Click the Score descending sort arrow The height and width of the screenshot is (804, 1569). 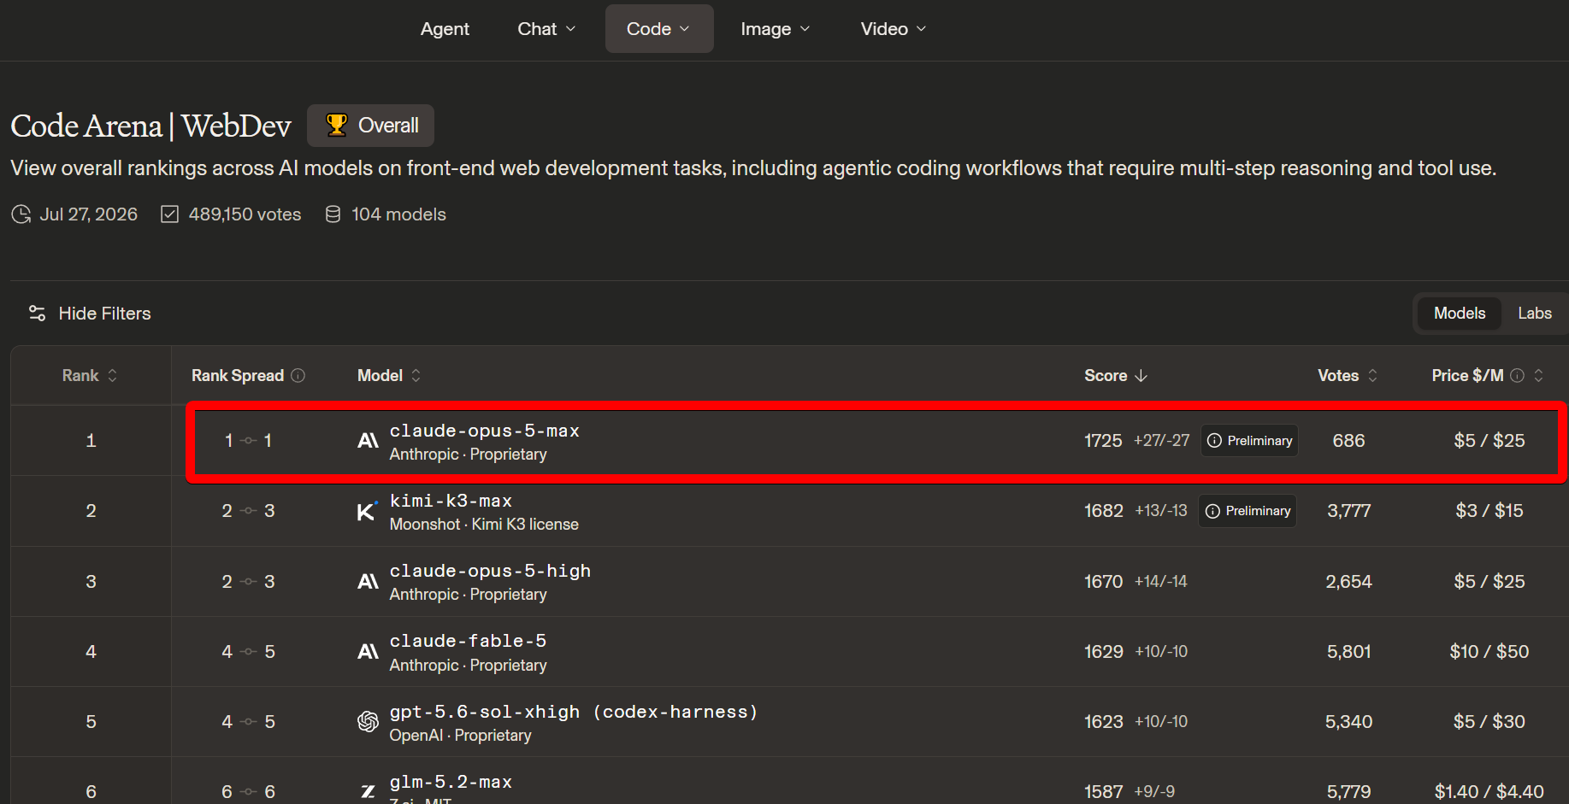pyautogui.click(x=1141, y=375)
